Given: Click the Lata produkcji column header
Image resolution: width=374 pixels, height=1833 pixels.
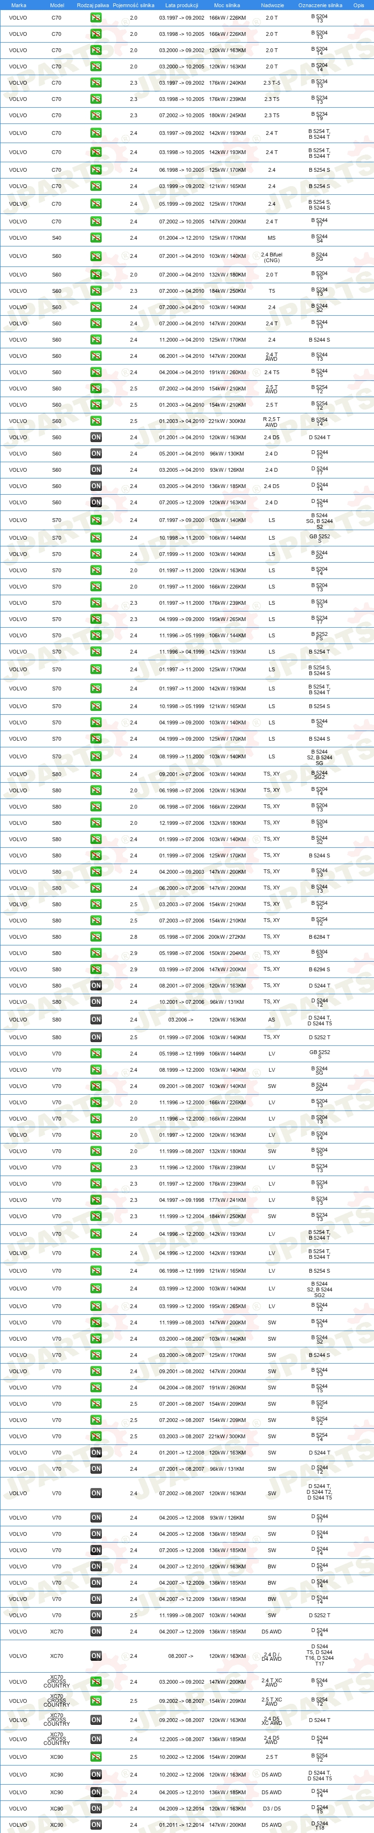Looking at the screenshot, I should (x=181, y=5).
